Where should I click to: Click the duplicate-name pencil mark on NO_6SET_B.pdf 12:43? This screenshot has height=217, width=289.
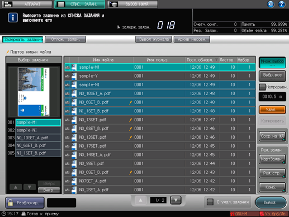point(131,172)
